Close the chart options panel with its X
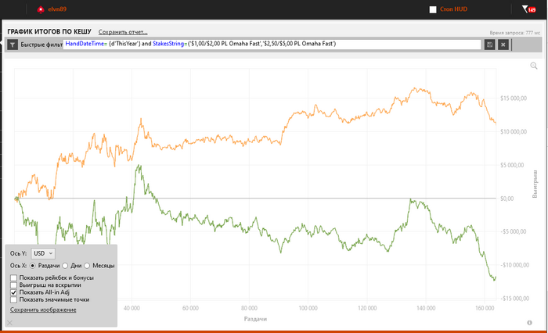The width and height of the screenshot is (548, 333). point(9,323)
